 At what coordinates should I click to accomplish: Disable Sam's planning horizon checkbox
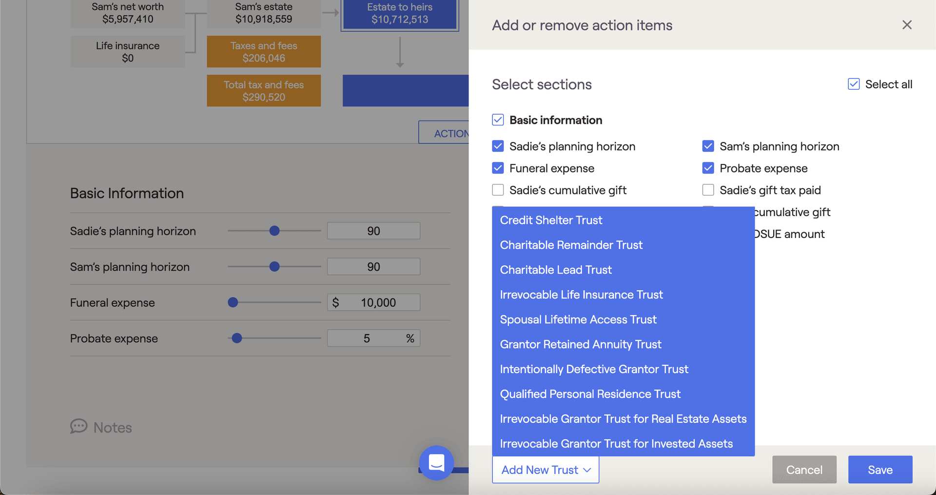click(x=708, y=146)
